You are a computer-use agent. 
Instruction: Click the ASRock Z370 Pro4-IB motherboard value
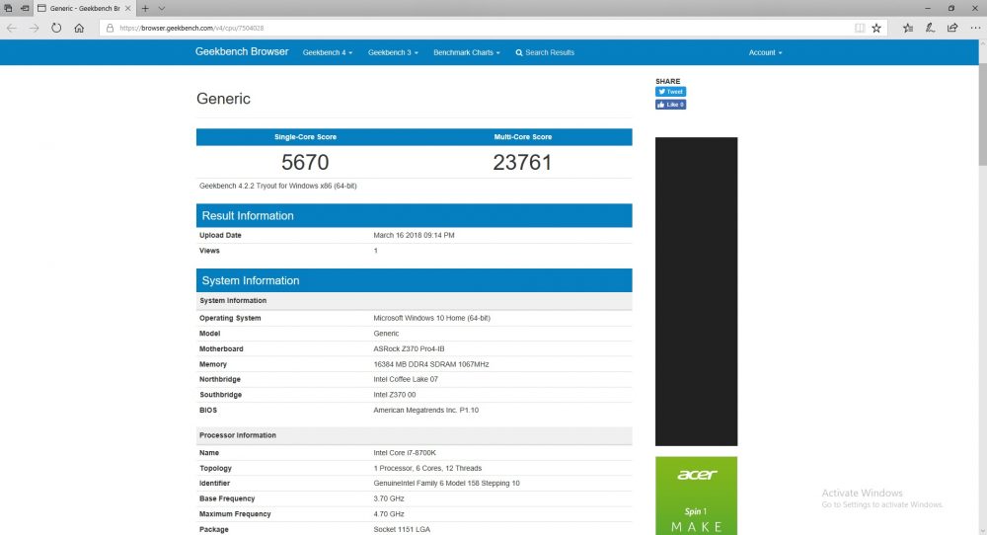click(409, 348)
